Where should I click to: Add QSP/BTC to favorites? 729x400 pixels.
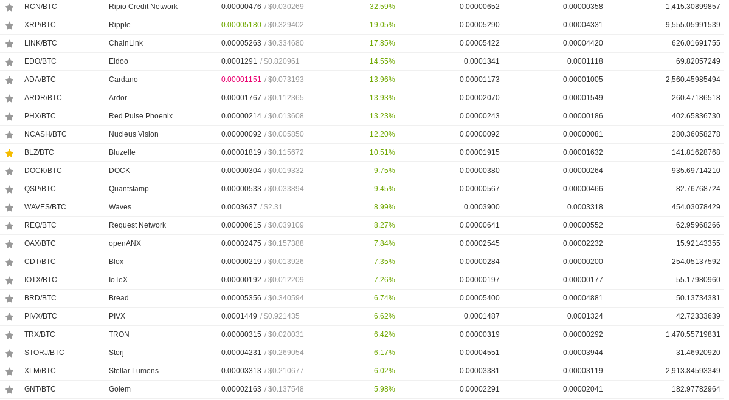point(9,189)
